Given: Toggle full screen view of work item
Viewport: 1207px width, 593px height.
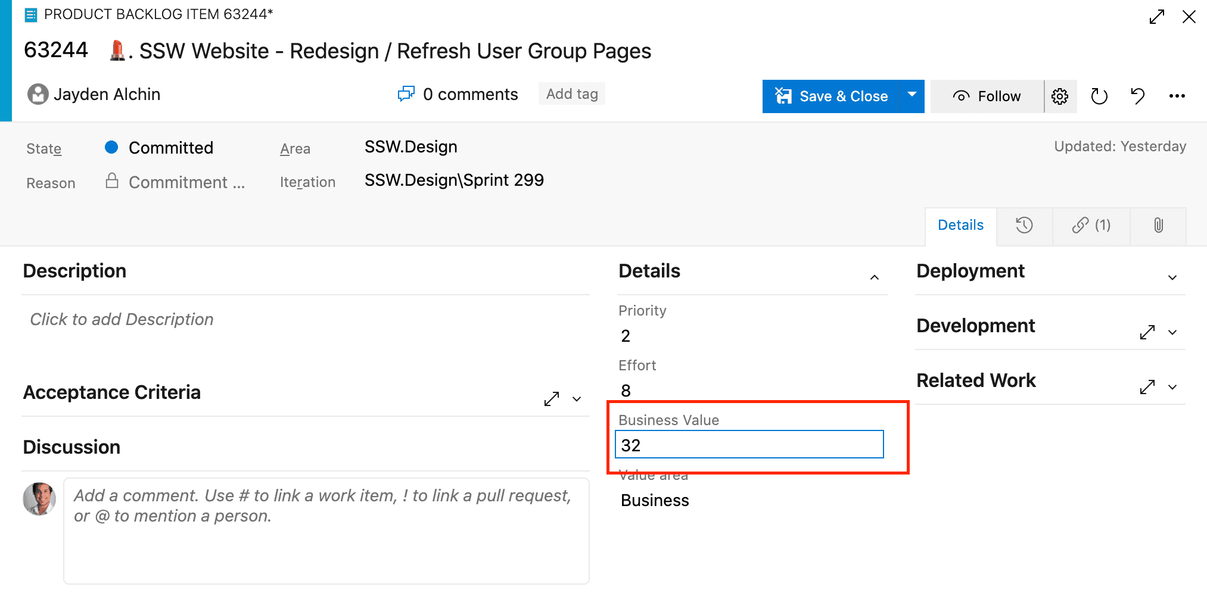Looking at the screenshot, I should point(1156,17).
